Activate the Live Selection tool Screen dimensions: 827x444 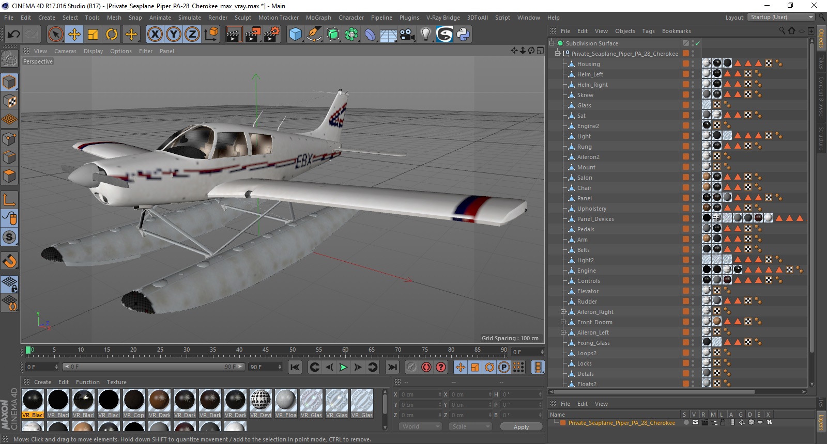pos(55,35)
